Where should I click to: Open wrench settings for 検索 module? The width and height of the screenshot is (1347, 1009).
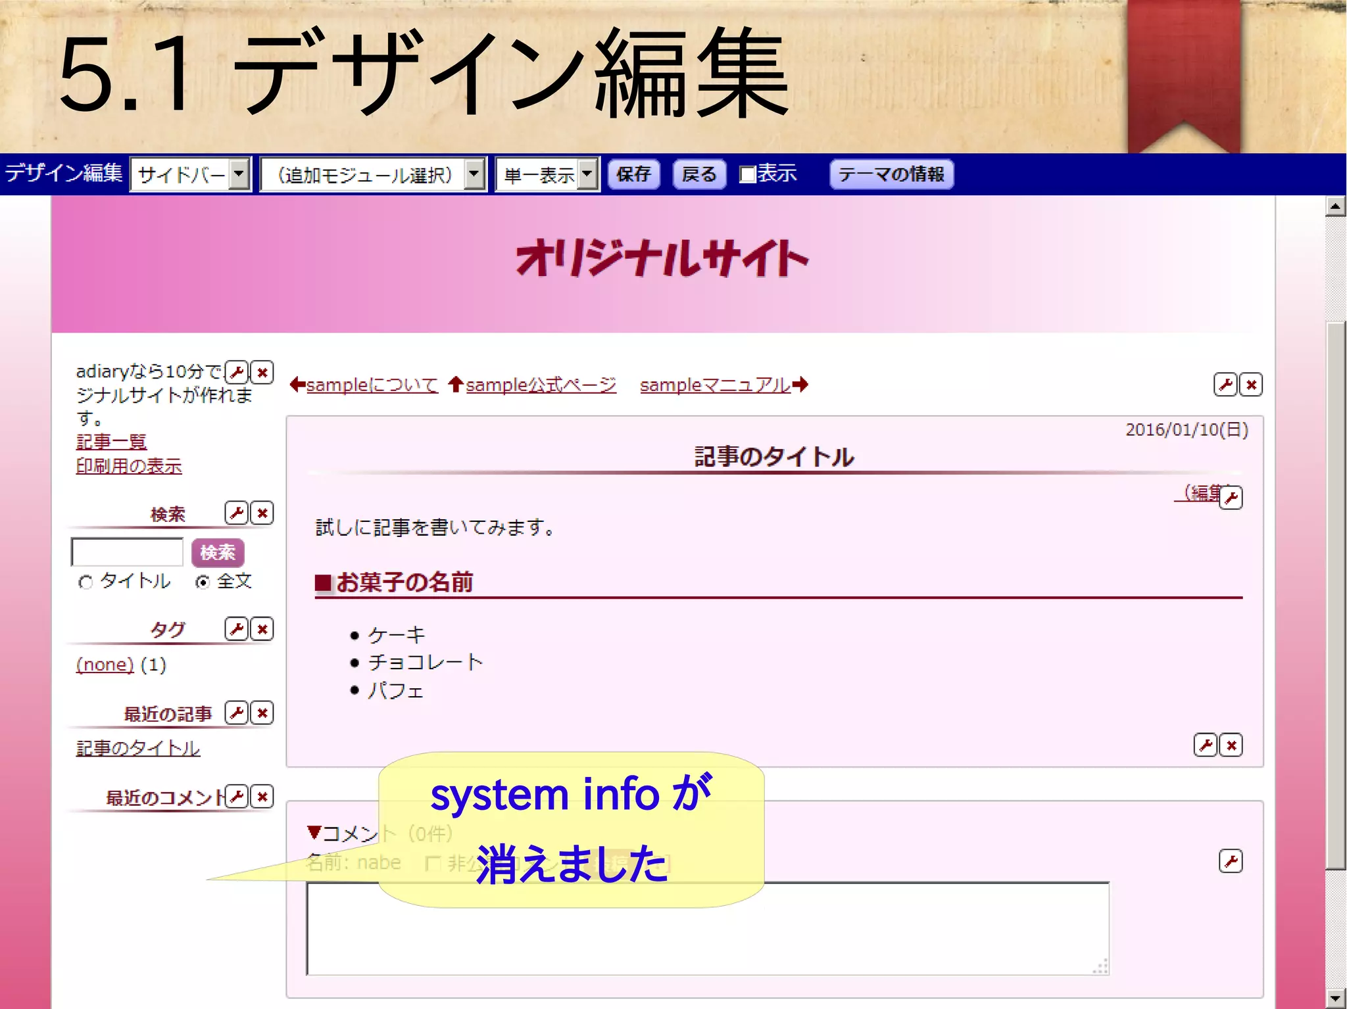[237, 513]
